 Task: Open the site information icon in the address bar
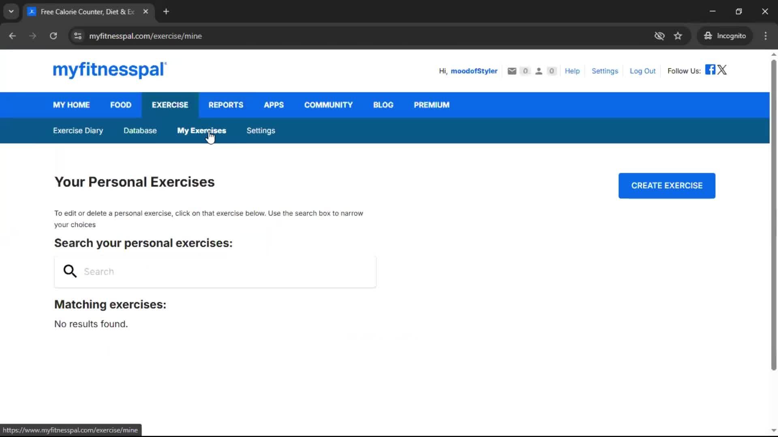coord(78,36)
